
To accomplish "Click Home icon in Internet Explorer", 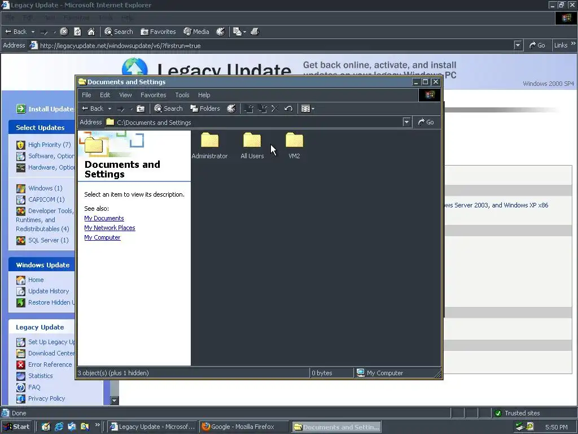I will (x=91, y=32).
